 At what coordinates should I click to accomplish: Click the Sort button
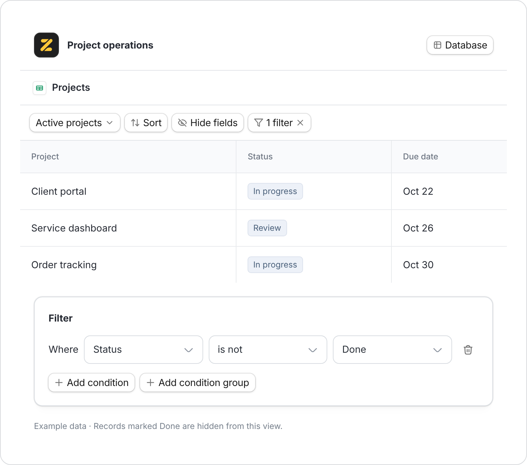coord(146,123)
